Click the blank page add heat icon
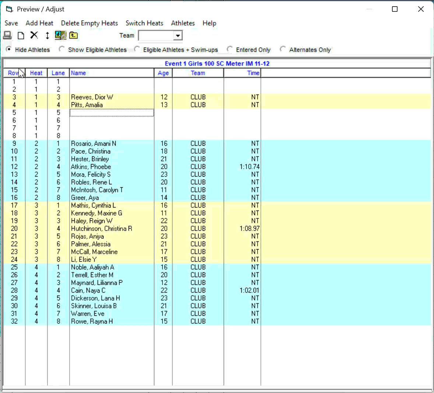 click(x=21, y=35)
